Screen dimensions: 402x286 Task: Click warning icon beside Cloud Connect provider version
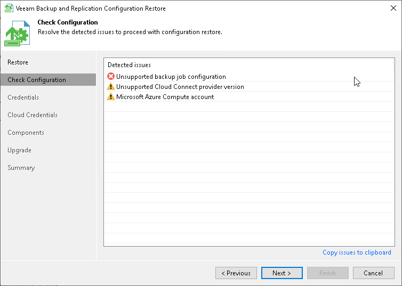coord(111,86)
